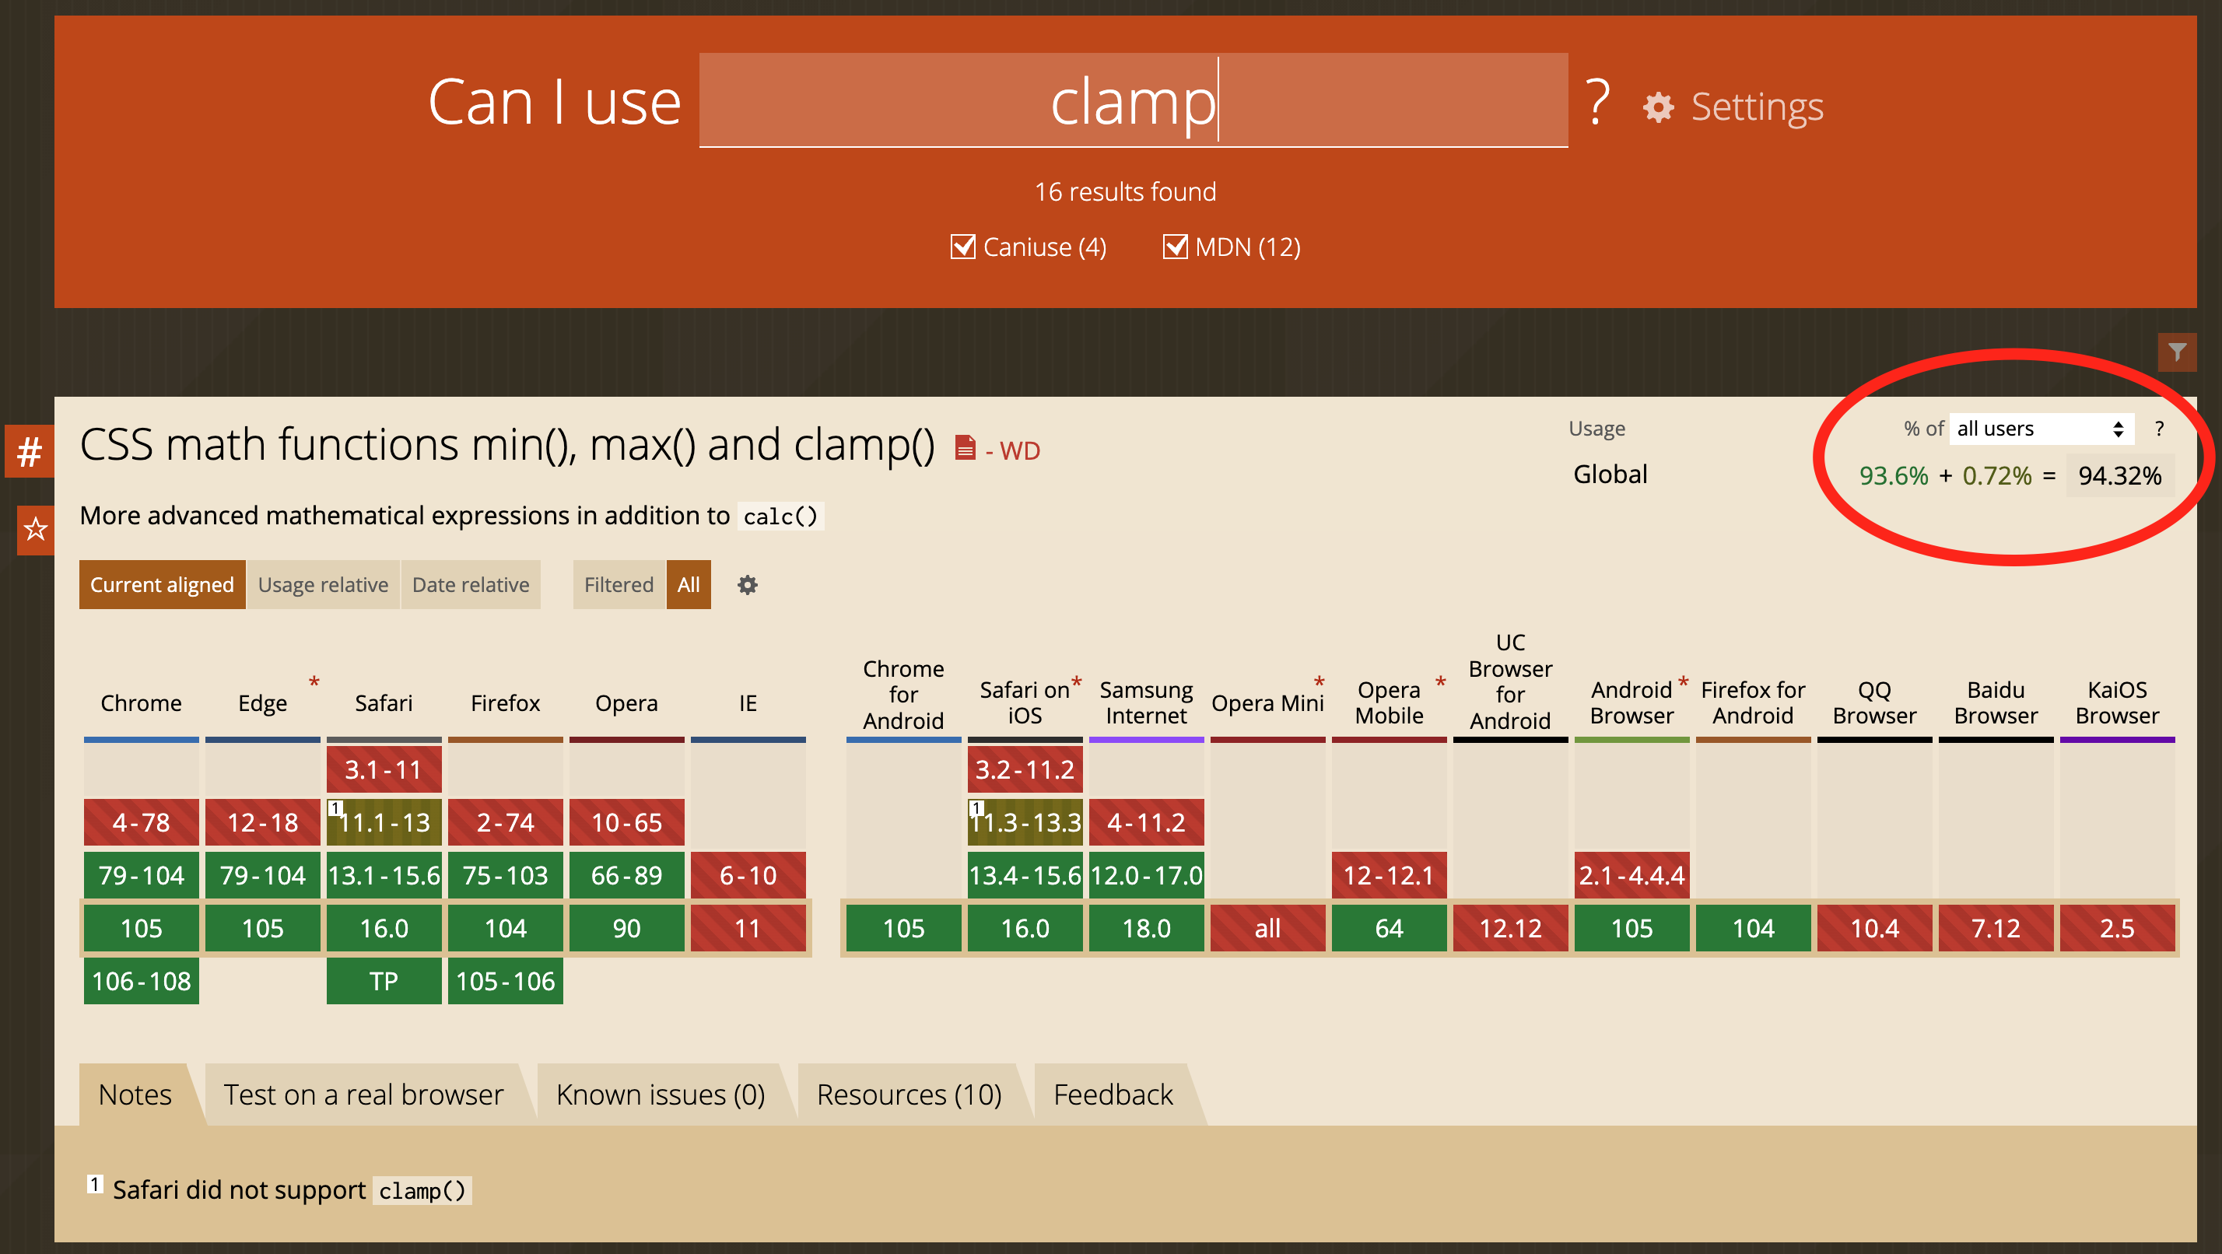This screenshot has height=1254, width=2222.
Task: Click the hash permalink icon
Action: [x=30, y=451]
